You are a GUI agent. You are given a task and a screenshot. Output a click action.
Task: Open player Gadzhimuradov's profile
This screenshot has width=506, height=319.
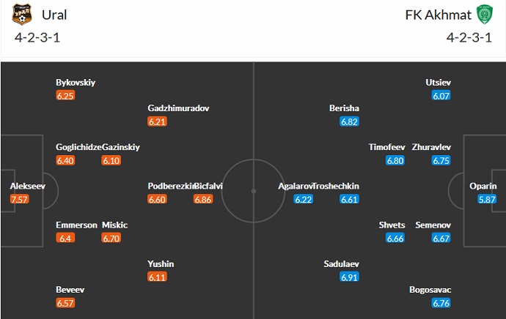(x=178, y=108)
